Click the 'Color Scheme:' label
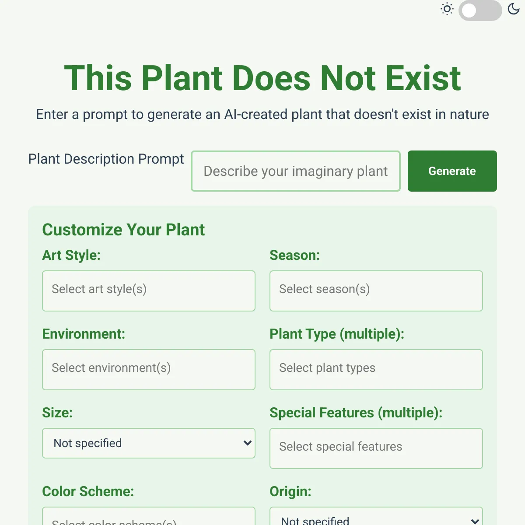525x525 pixels. pos(88,491)
